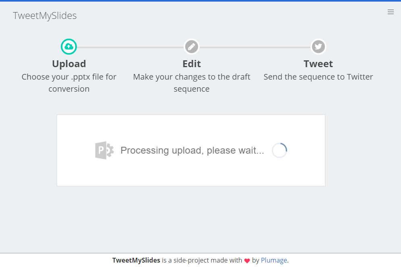Click the loading spinner next to processing text

coord(279,150)
